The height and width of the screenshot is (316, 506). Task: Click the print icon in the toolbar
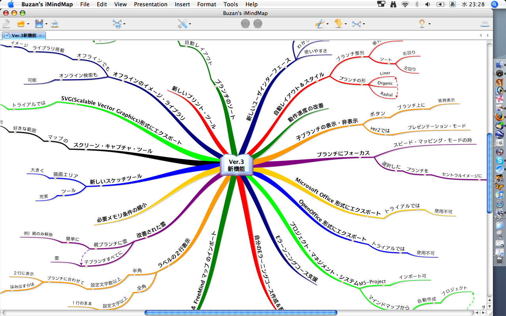55,24
